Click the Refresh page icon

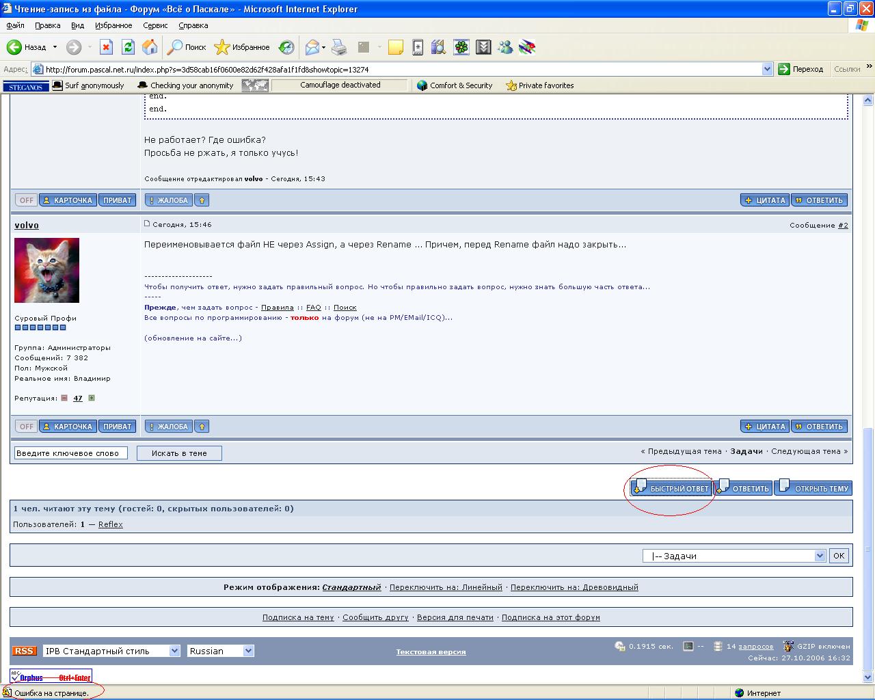coord(128,47)
